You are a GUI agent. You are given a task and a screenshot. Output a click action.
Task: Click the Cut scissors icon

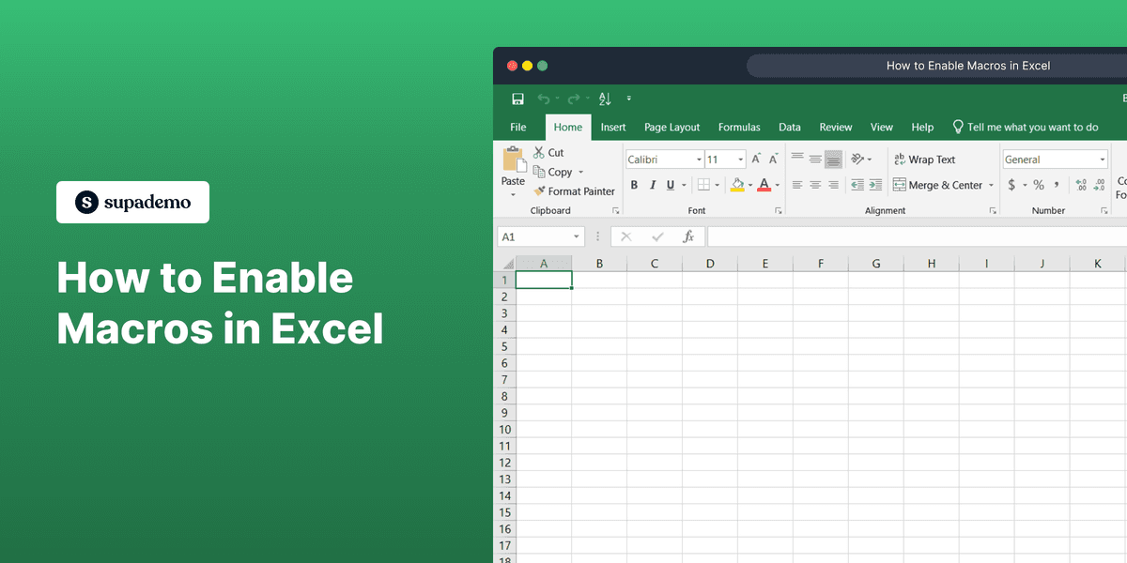[x=537, y=152]
